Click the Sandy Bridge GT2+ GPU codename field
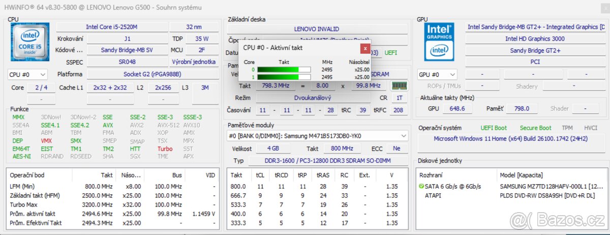This screenshot has width=610, height=235. pos(535,50)
